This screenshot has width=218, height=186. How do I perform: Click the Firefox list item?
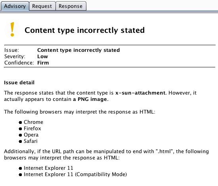pos(33,128)
